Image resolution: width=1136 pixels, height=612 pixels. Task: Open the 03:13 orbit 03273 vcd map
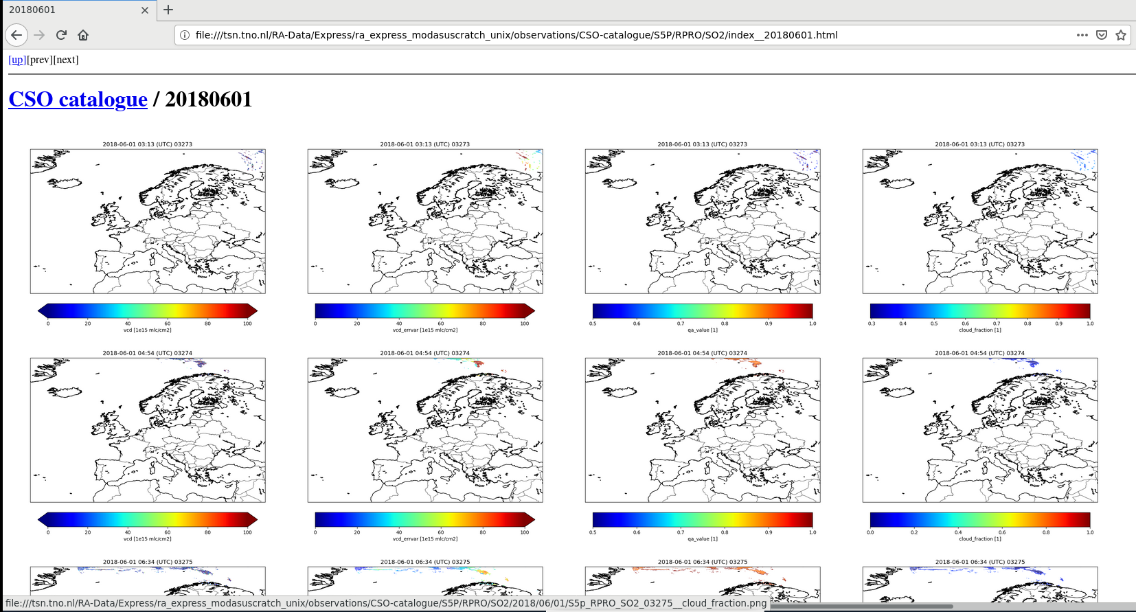coord(148,221)
